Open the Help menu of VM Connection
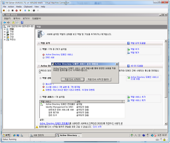Viewport: 170px width, 143px height. pos(43,7)
